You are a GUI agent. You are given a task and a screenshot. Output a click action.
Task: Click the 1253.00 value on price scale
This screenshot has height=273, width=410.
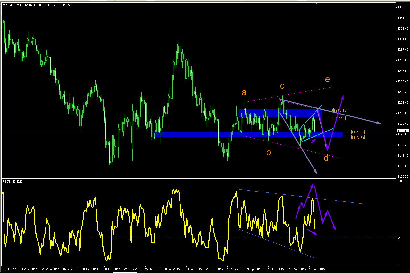[x=403, y=81]
